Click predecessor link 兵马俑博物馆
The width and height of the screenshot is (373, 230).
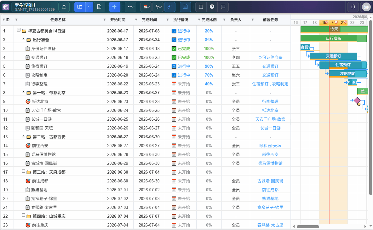pos(270,163)
